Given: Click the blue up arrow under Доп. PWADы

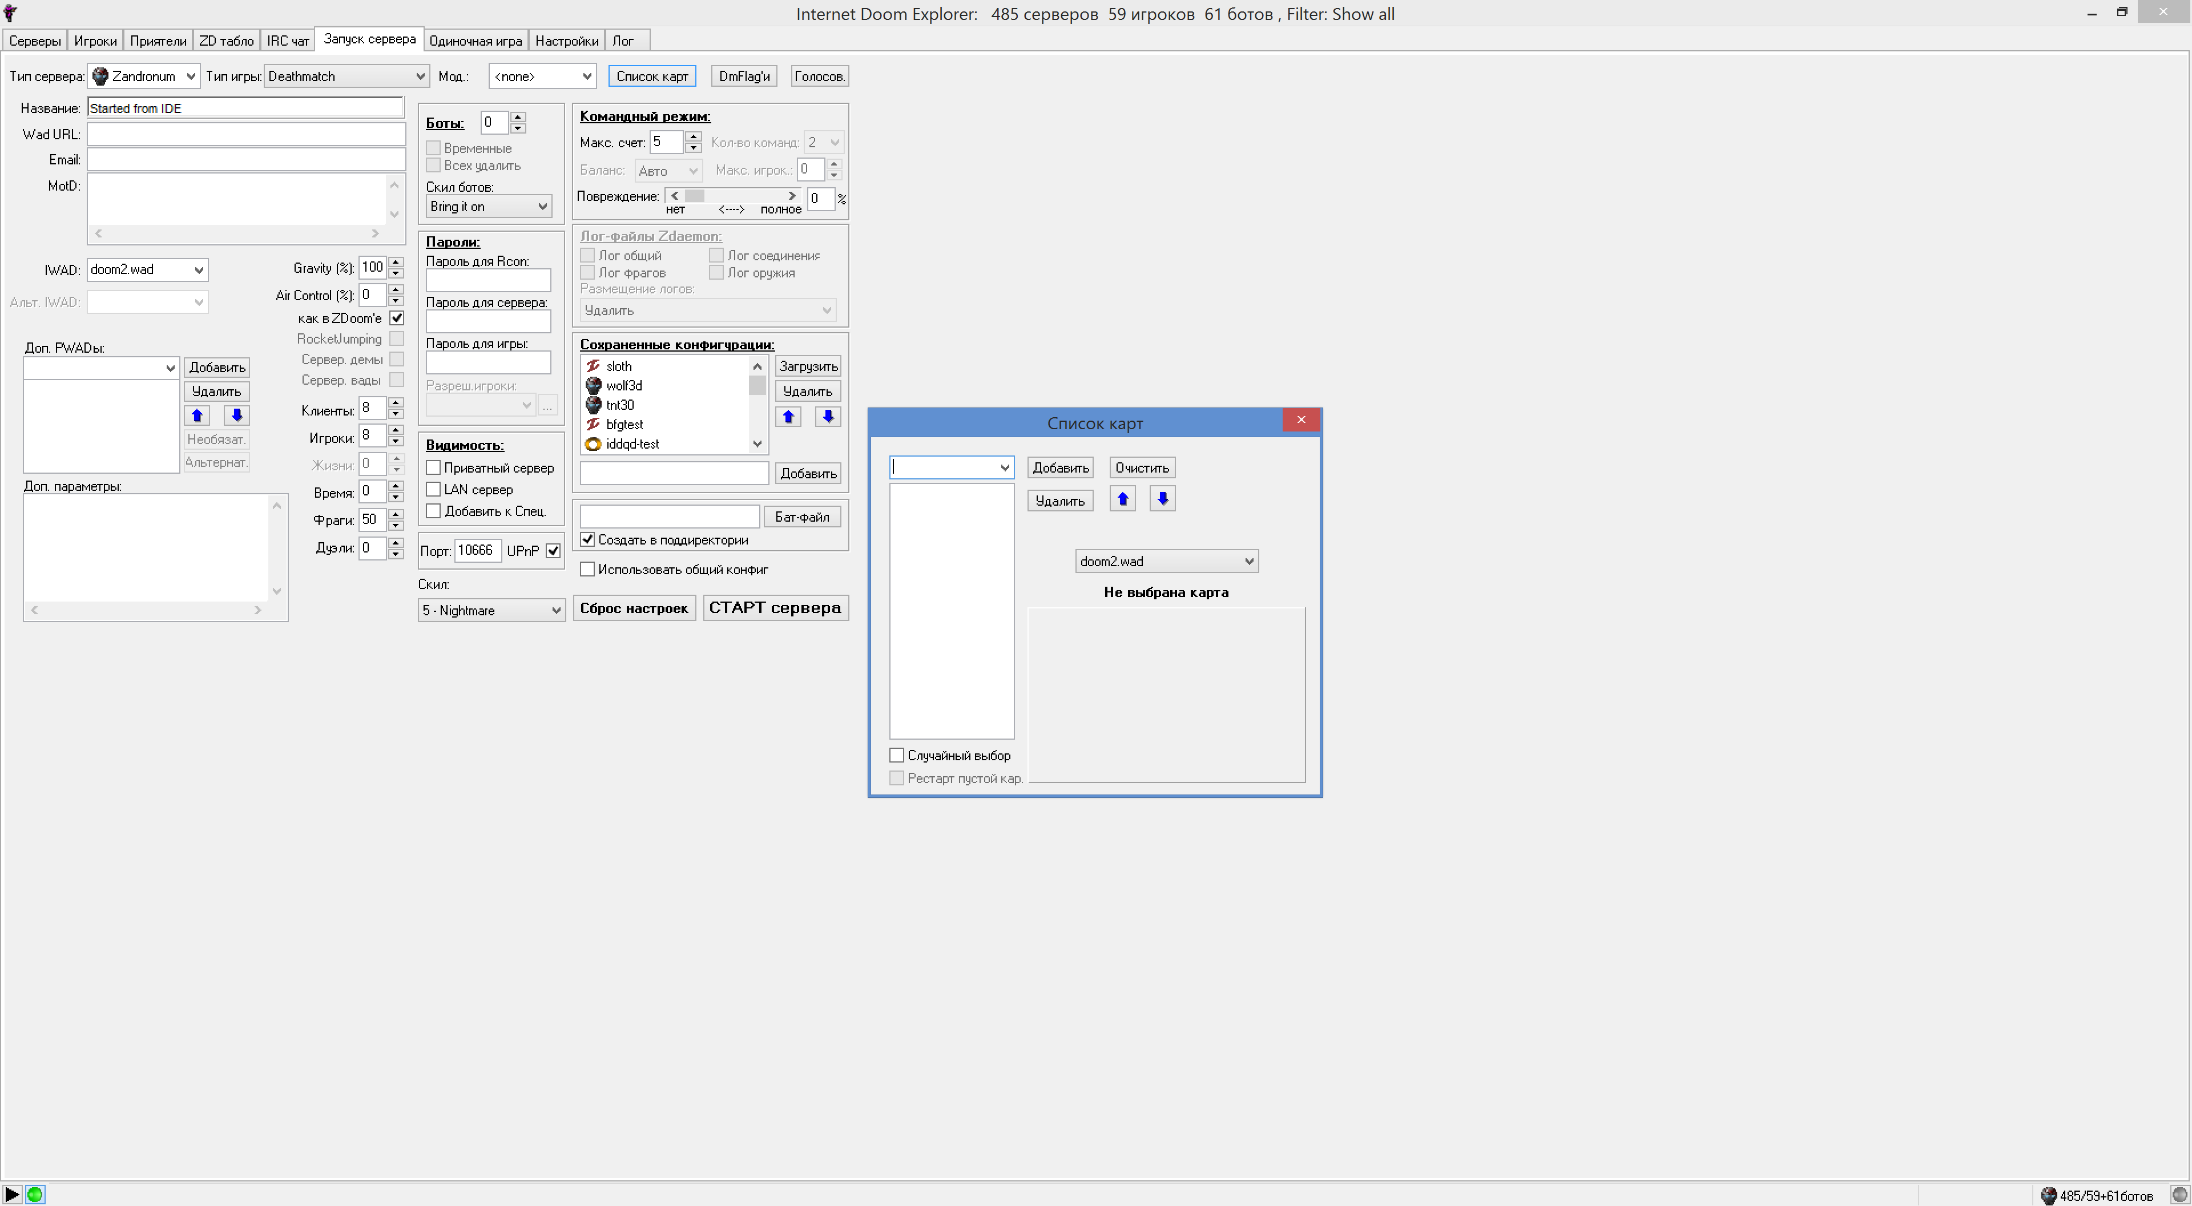Looking at the screenshot, I should click(196, 416).
